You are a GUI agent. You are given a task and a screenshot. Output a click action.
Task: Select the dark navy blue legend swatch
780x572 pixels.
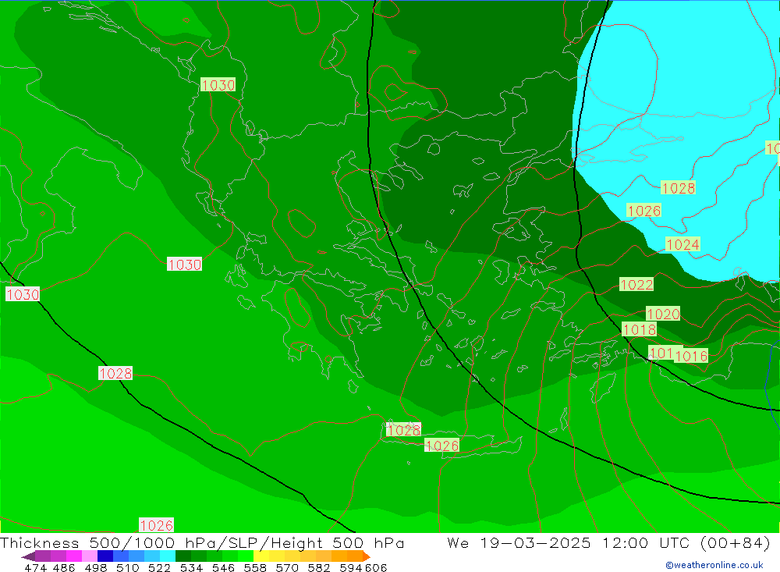point(105,556)
